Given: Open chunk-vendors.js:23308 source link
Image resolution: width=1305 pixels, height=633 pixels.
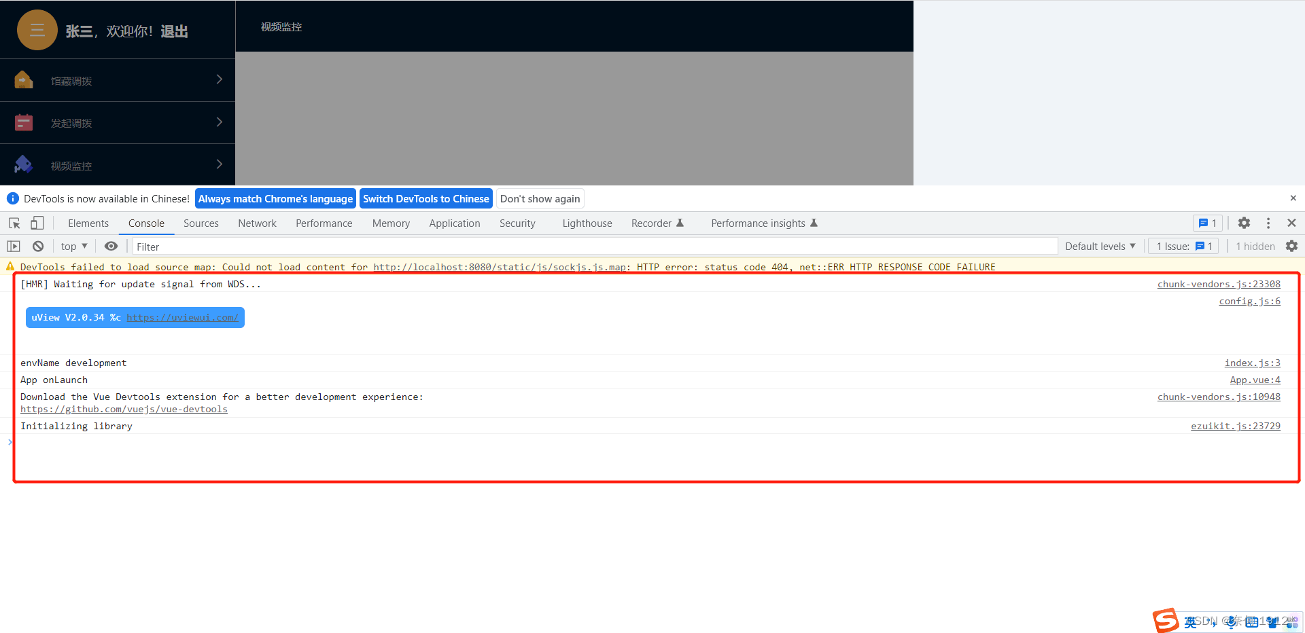Looking at the screenshot, I should pos(1219,284).
